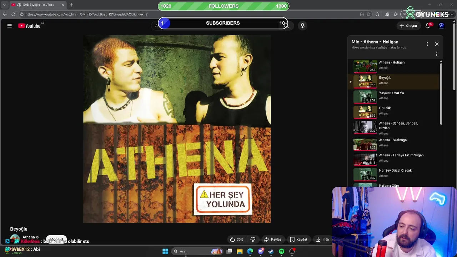Open the playlist secondary three-dot menu
Screen dimensions: 457x257
[437, 54]
